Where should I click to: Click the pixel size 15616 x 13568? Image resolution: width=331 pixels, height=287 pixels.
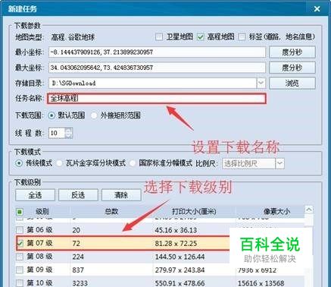tap(261, 283)
